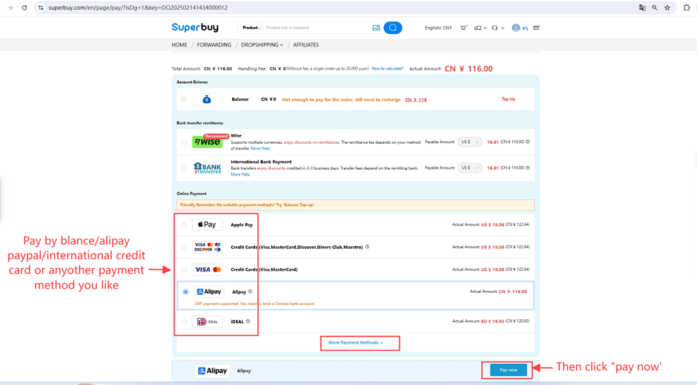Click Visa Discover multi-card logo
The image size is (697, 385).
click(x=208, y=247)
